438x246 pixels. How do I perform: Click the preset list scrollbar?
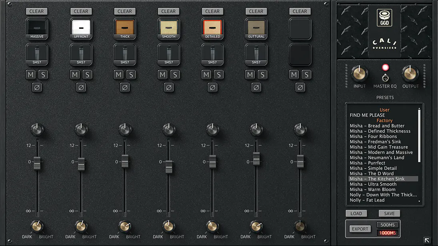pos(419,136)
